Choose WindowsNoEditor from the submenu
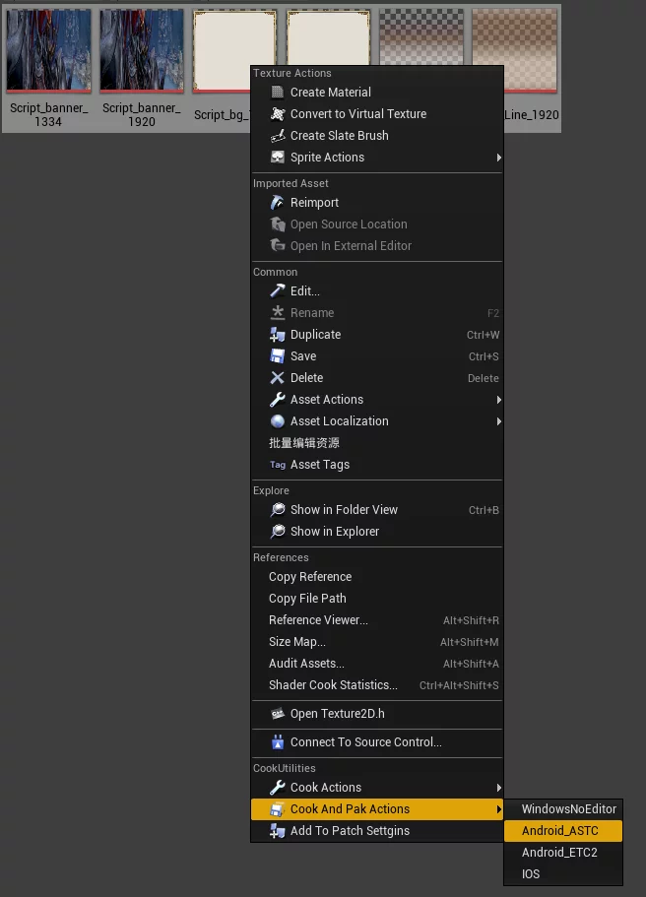Viewport: 646px width, 897px height. pyautogui.click(x=568, y=809)
